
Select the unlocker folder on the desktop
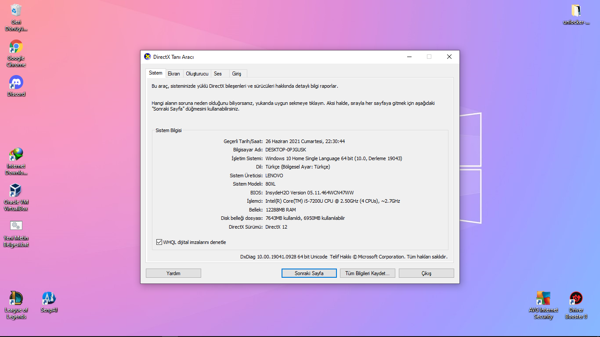pos(576,14)
